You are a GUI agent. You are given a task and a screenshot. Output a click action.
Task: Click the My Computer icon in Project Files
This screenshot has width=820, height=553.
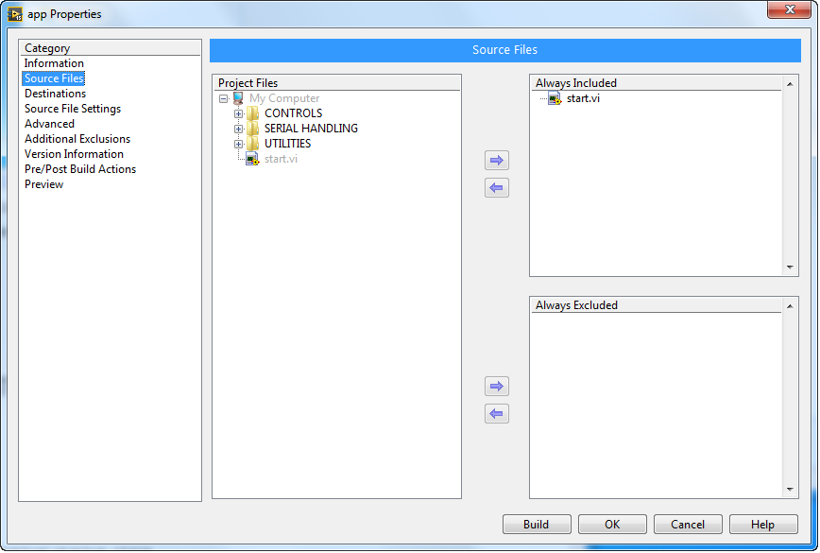pos(238,98)
